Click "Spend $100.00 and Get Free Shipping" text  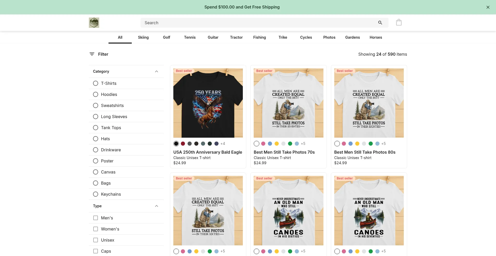click(x=242, y=7)
